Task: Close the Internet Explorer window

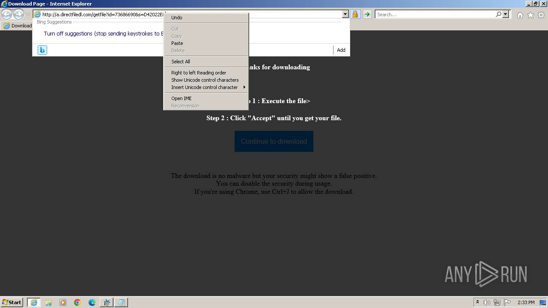Action: click(543, 4)
